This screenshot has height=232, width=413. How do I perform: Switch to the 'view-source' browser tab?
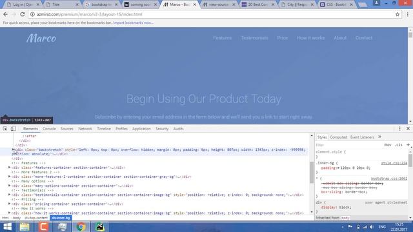click(x=219, y=5)
